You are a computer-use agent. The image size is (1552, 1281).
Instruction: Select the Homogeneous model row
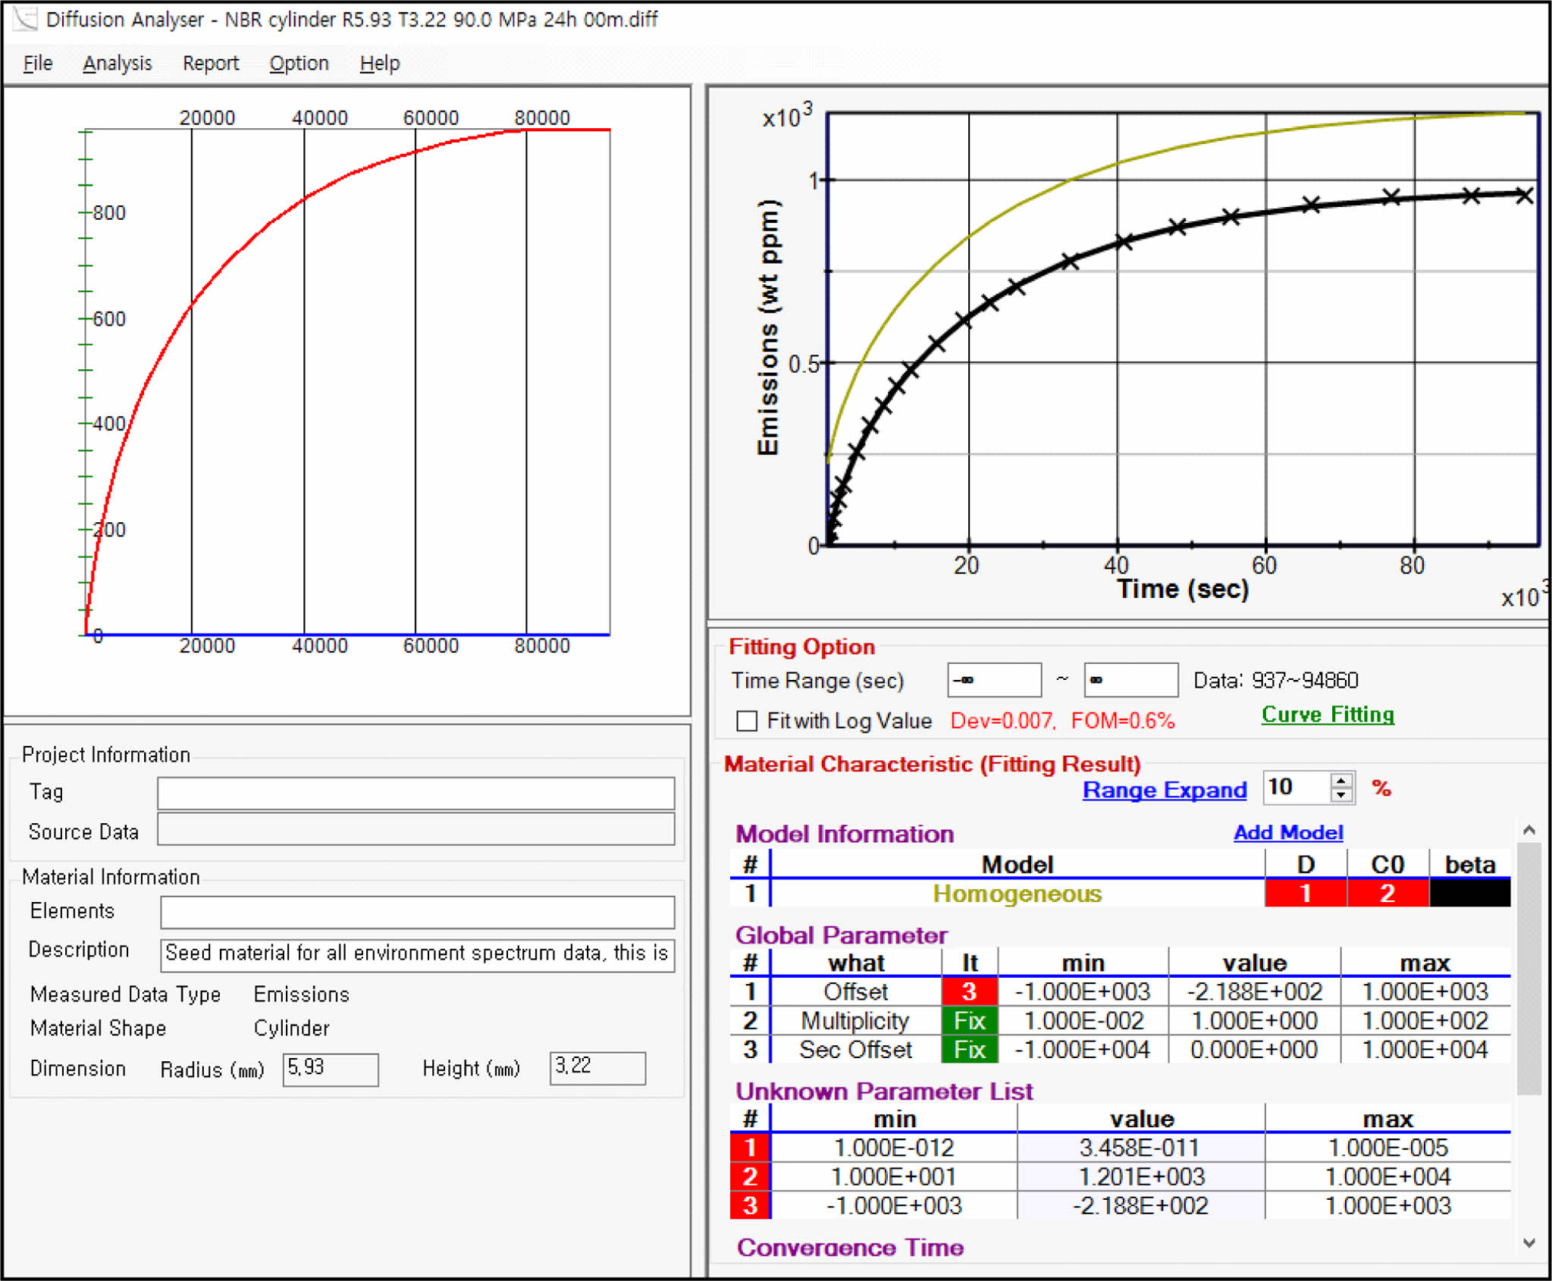pyautogui.click(x=1017, y=894)
